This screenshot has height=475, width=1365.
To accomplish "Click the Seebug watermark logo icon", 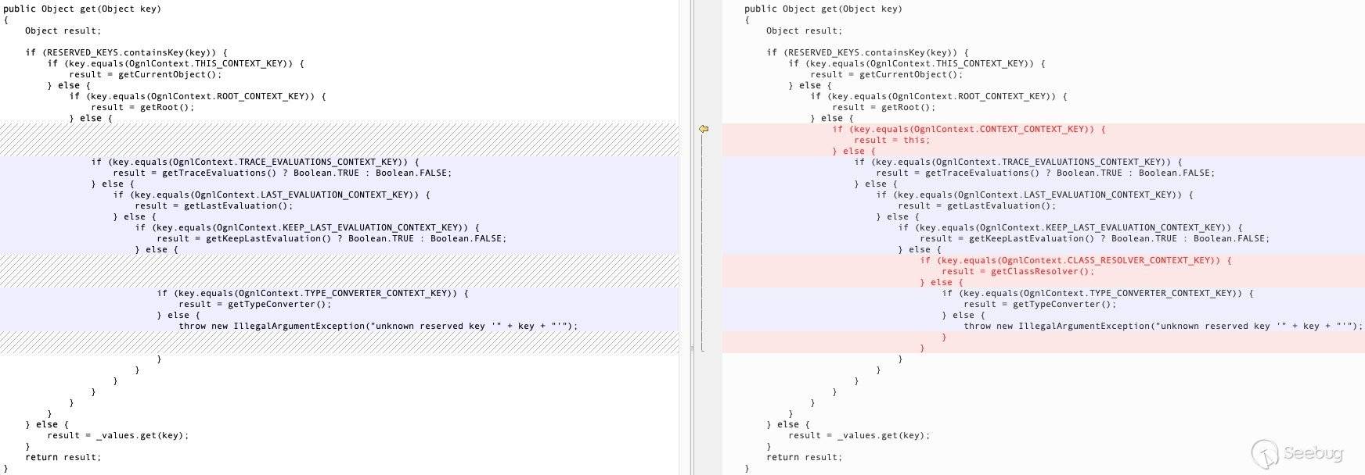I will point(1264,453).
